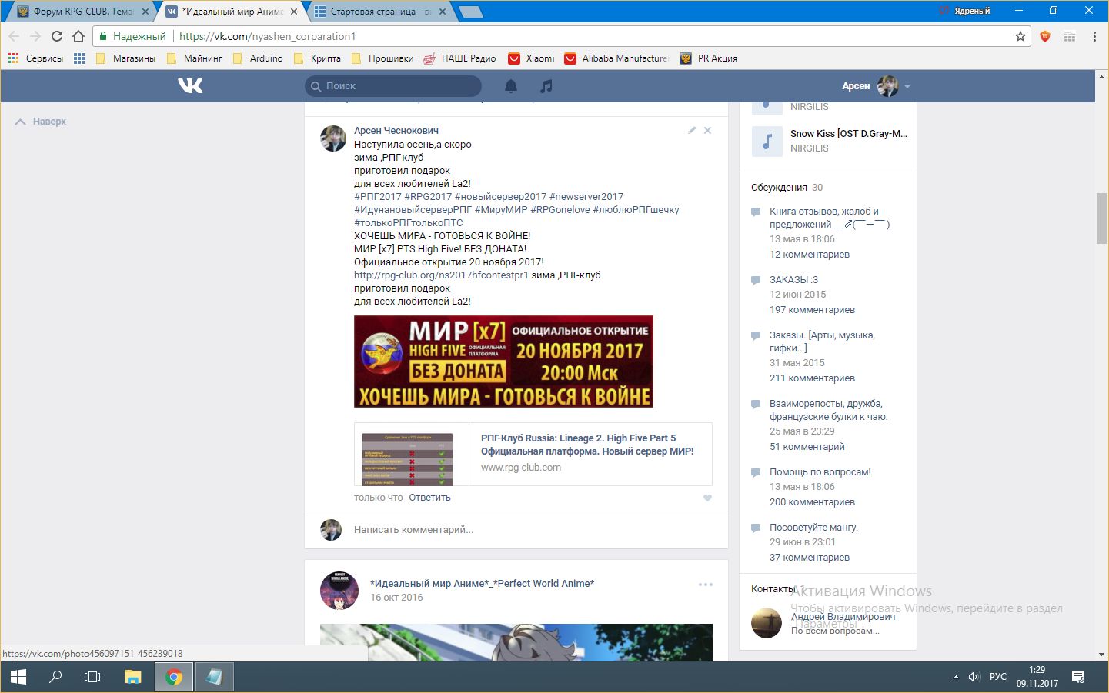Open the Майнинг bookmarks folder
1109x693 pixels.
tap(195, 58)
